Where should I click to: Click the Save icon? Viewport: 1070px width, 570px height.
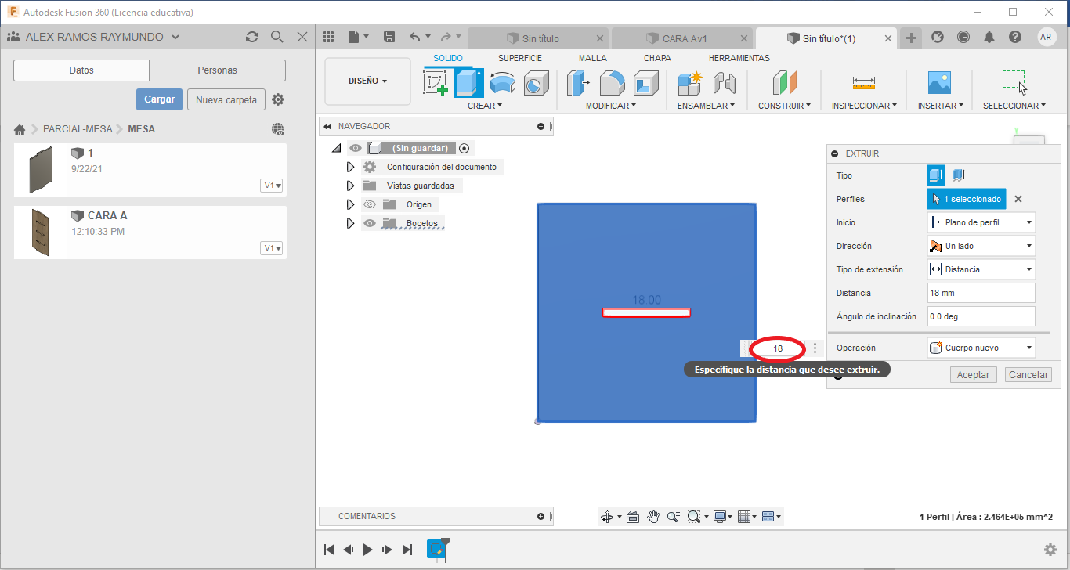click(x=389, y=37)
